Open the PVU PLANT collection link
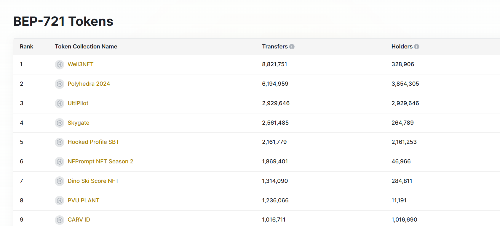Image resolution: width=500 pixels, height=226 pixels. [x=83, y=201]
